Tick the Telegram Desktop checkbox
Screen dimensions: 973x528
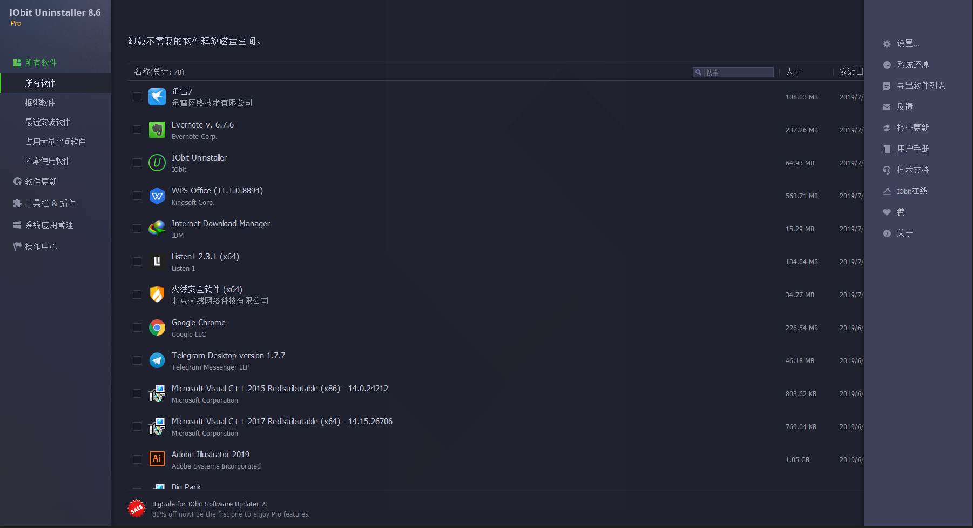[x=137, y=360]
